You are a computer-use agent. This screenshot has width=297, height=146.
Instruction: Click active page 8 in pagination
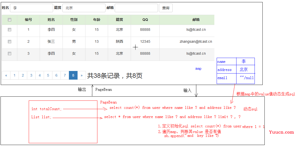73,75
